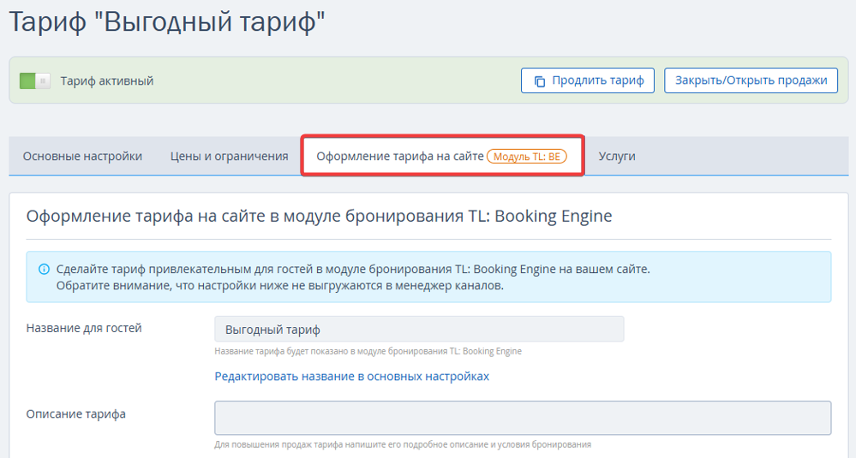Go to the Услуги tab

pos(616,157)
